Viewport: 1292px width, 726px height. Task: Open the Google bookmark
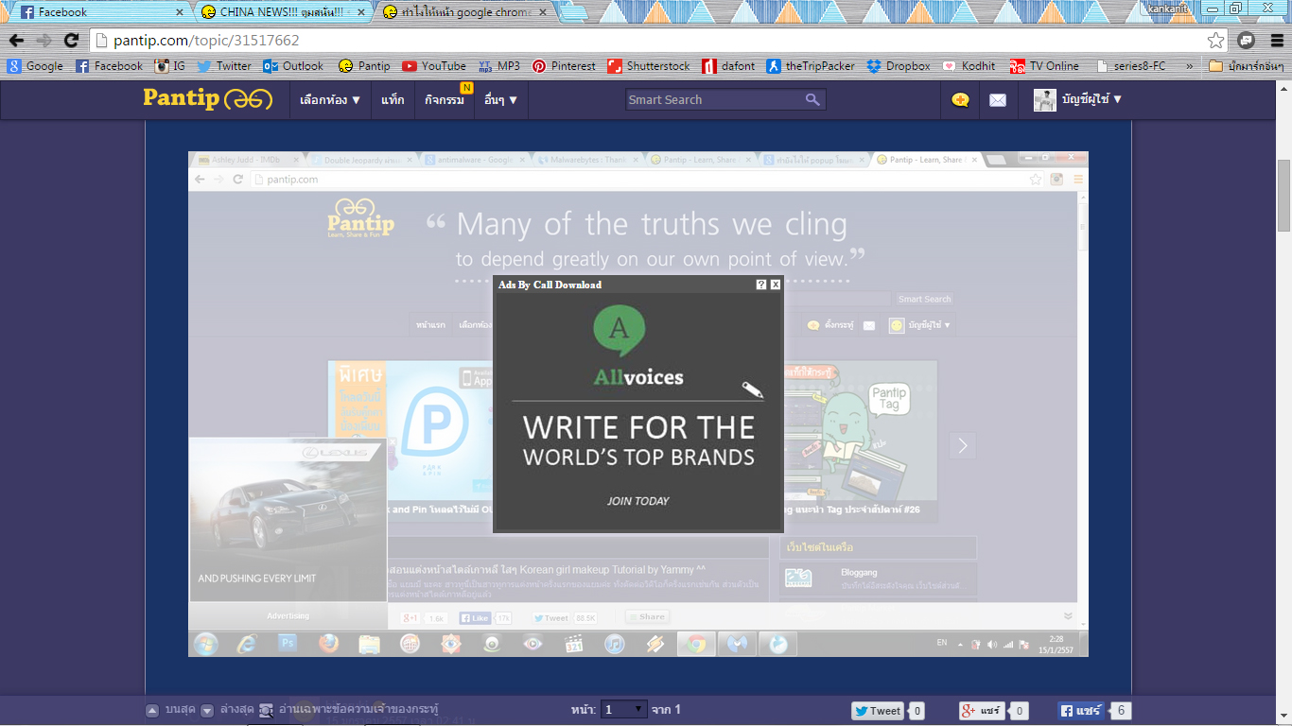coord(36,66)
